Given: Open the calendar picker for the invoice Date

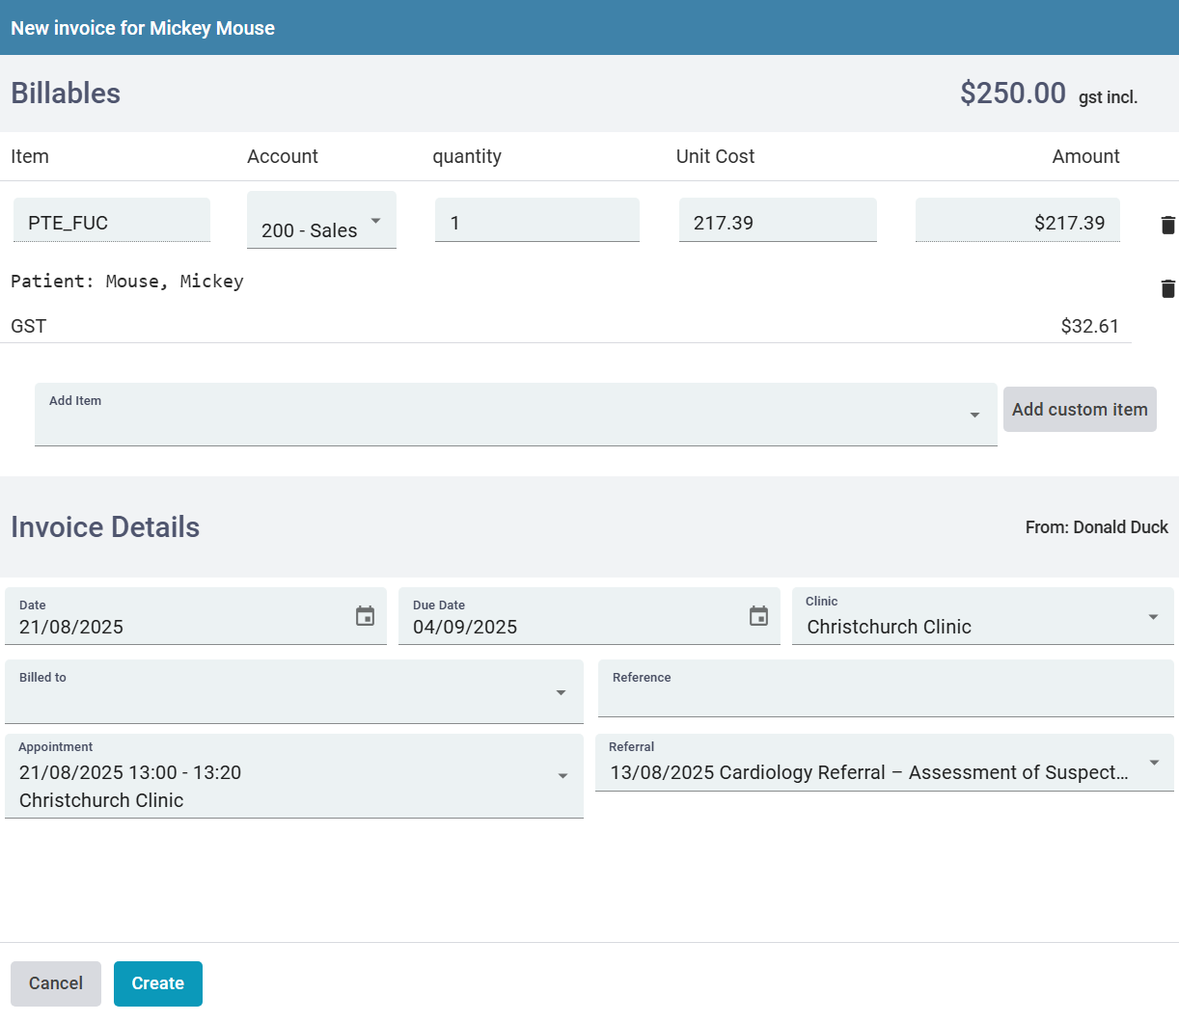Looking at the screenshot, I should tap(365, 616).
